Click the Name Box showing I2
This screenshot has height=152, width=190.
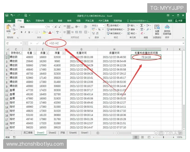pos(14,43)
